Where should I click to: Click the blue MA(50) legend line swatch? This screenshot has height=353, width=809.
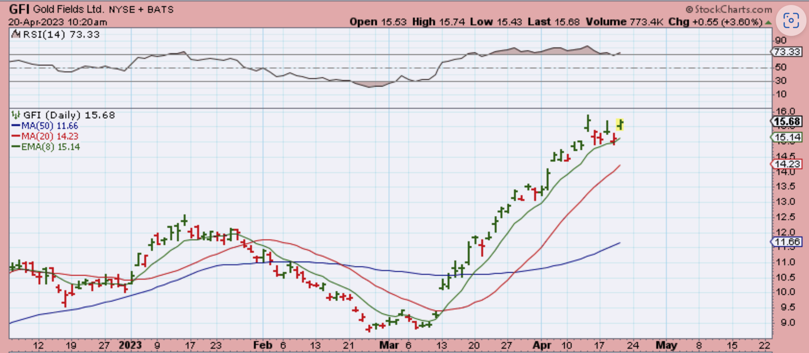tap(16, 125)
